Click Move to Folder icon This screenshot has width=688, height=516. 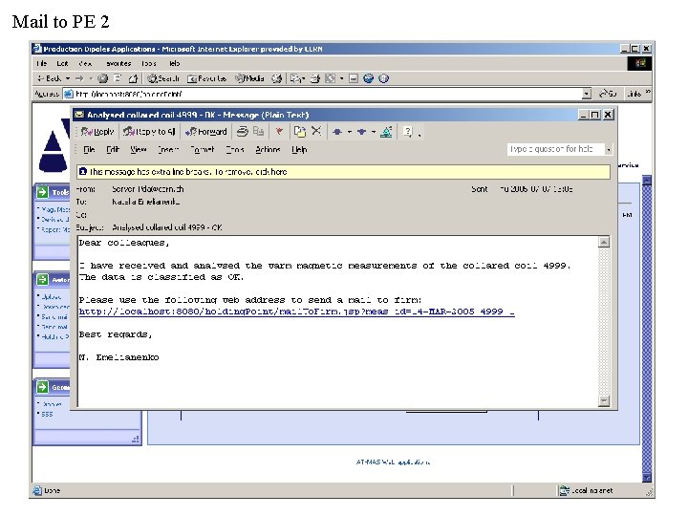(300, 131)
